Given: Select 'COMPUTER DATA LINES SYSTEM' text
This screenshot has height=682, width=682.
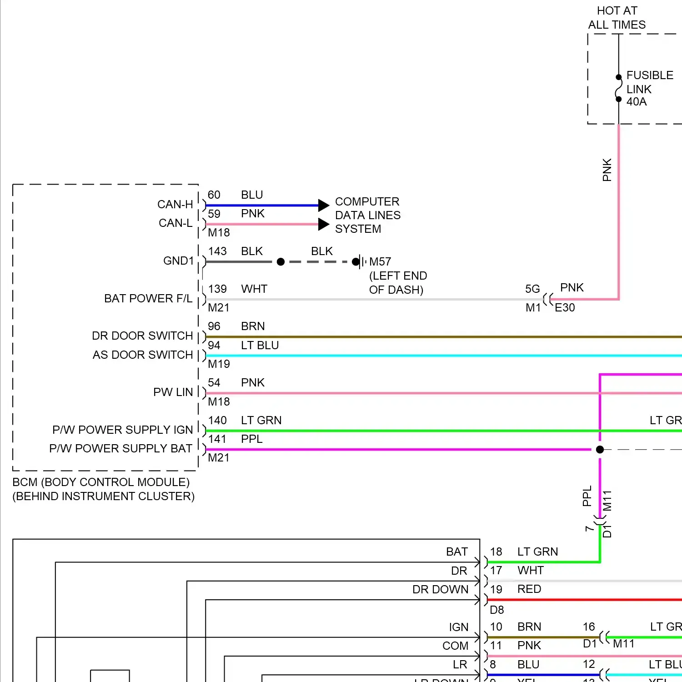Looking at the screenshot, I should (368, 215).
